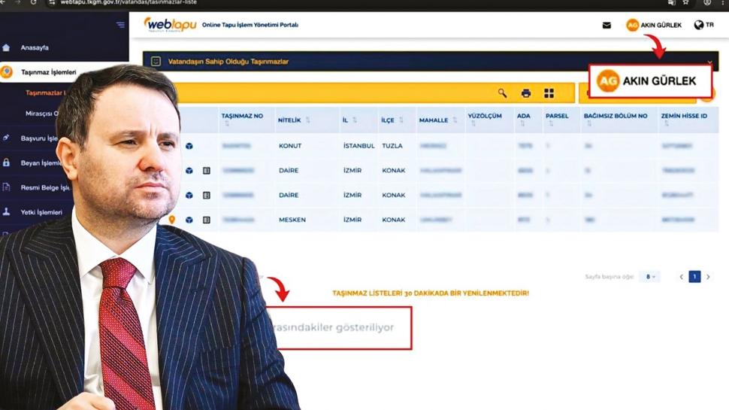The image size is (729, 410).
Task: Select Taşınmaz İşlemleri in the sidebar
Action: [x=48, y=72]
